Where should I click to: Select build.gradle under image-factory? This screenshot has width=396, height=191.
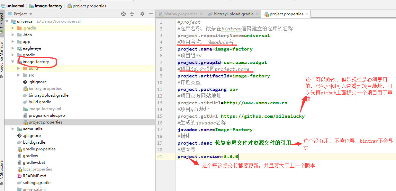40,102
